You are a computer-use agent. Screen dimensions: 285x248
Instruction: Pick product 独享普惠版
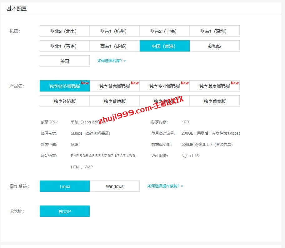(x=114, y=101)
